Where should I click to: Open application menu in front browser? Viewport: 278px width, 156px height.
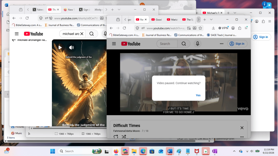tap(246, 28)
